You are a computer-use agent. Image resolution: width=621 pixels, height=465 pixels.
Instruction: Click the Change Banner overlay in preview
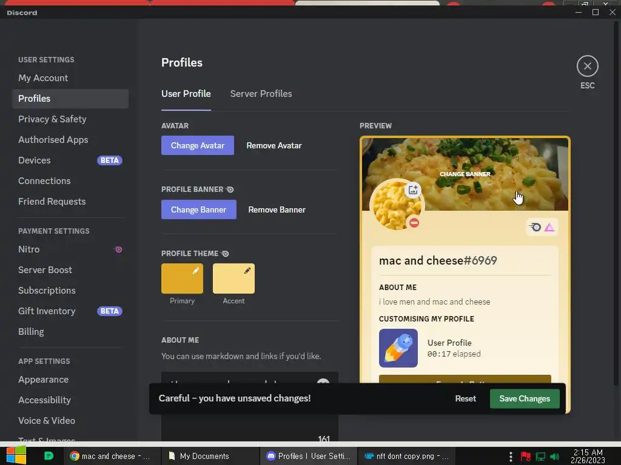(x=465, y=174)
